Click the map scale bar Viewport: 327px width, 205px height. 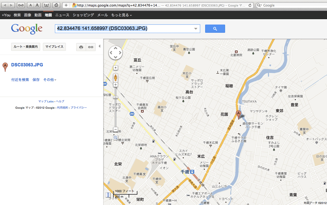click(125, 194)
